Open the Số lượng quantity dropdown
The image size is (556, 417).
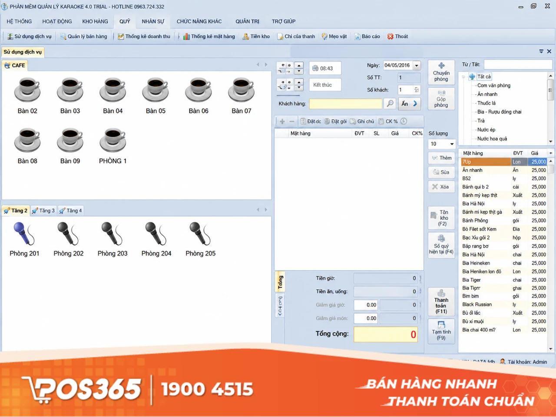pyautogui.click(x=452, y=144)
